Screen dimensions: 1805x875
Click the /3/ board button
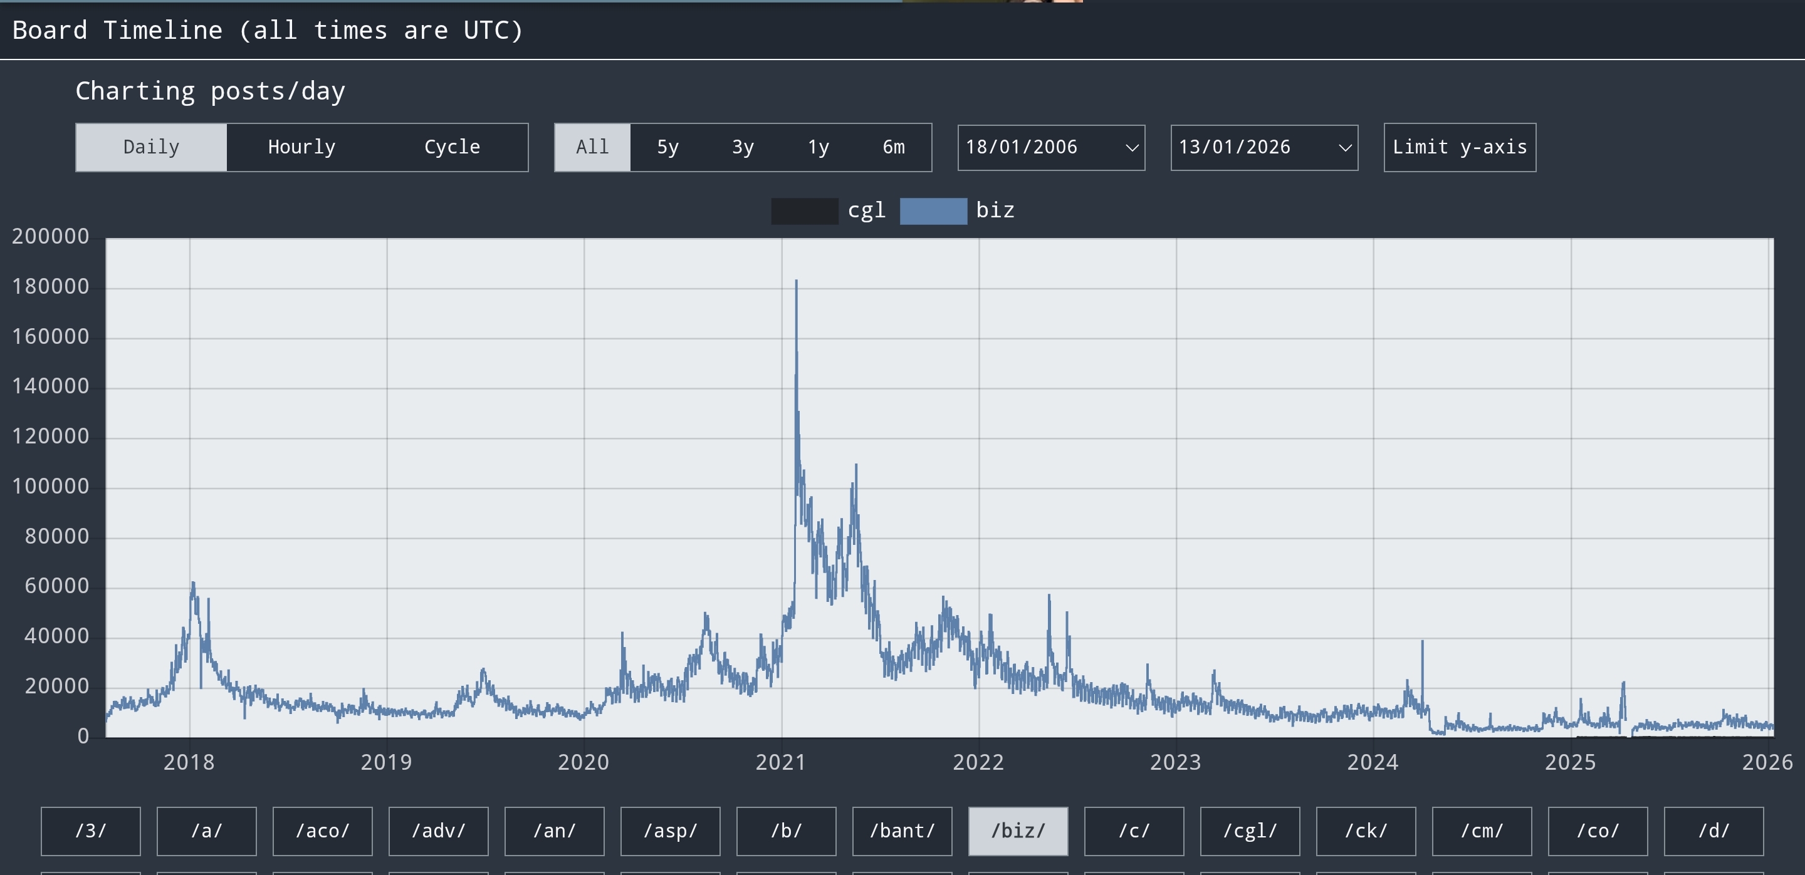point(90,831)
